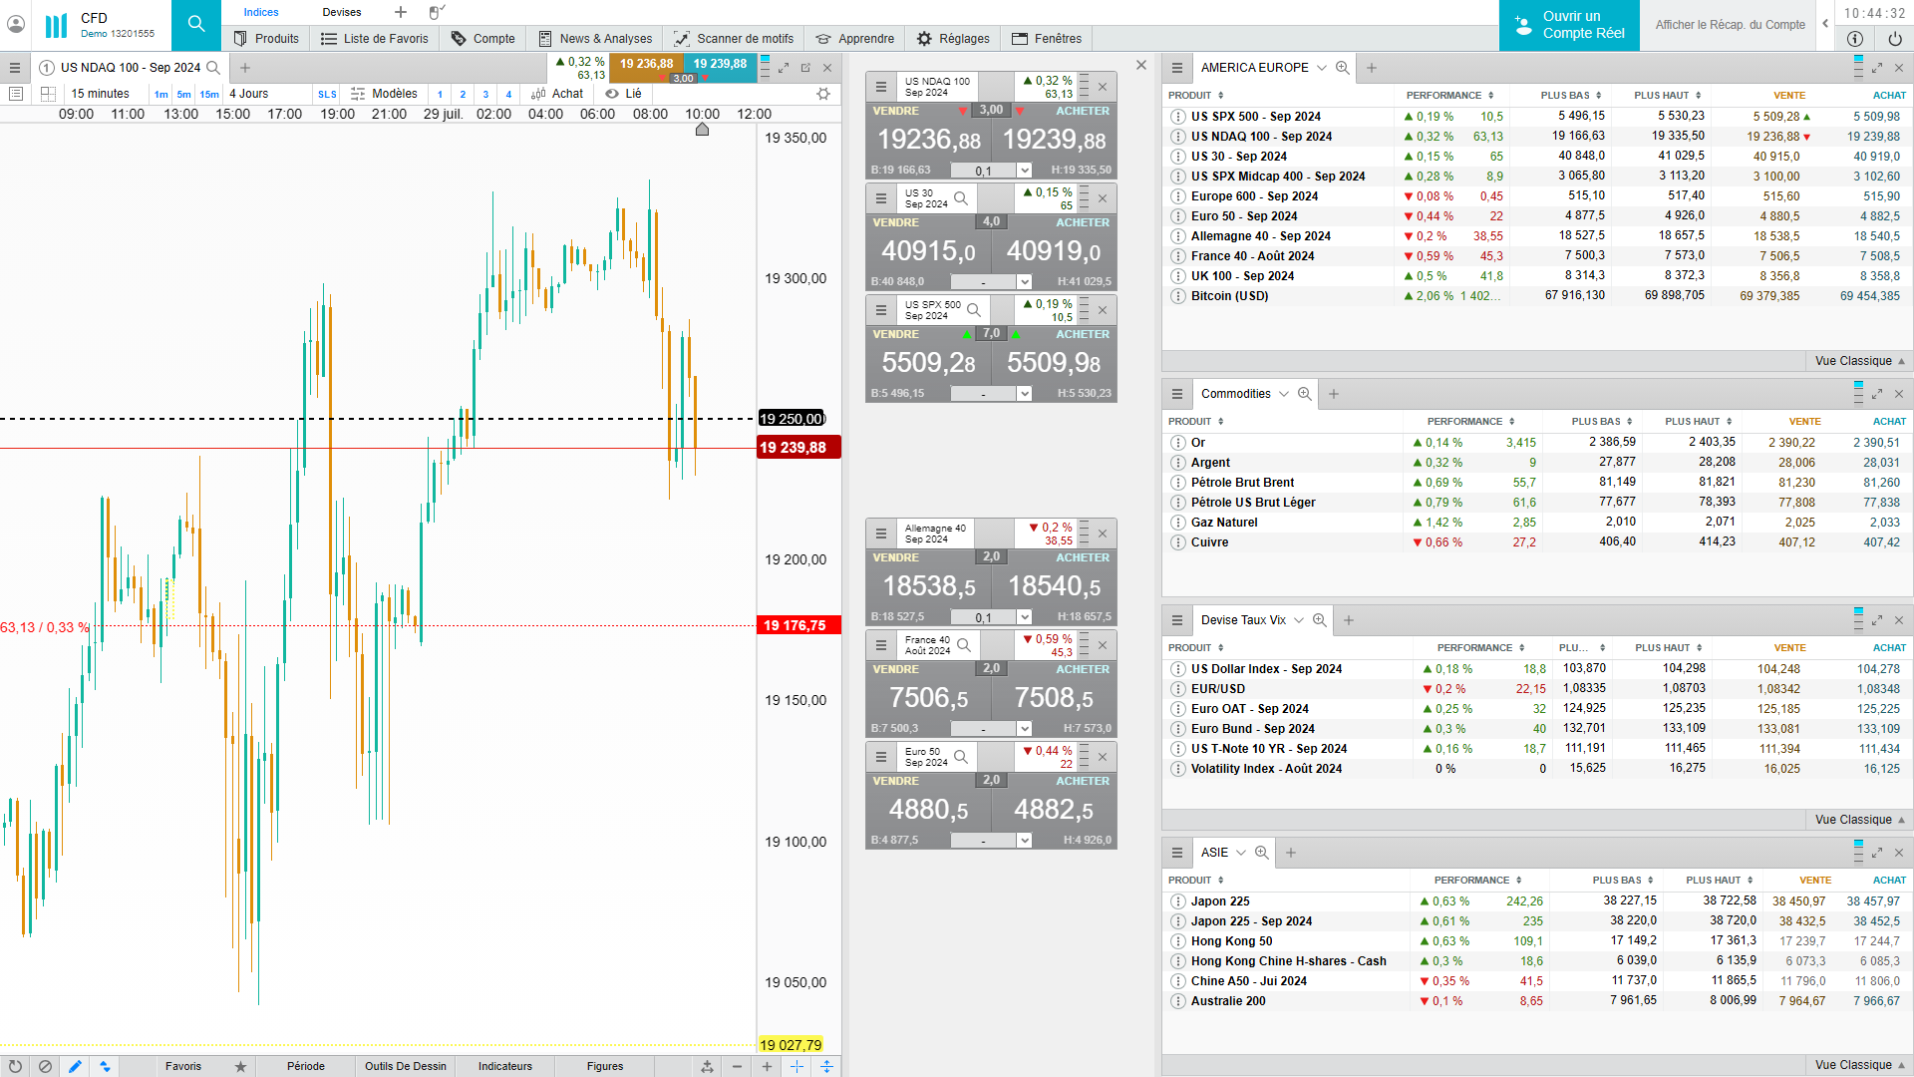Viewport: 1914px width, 1077px height.
Task: Expand the AMERICA EUROPE watchlist dropdown
Action: [1322, 68]
